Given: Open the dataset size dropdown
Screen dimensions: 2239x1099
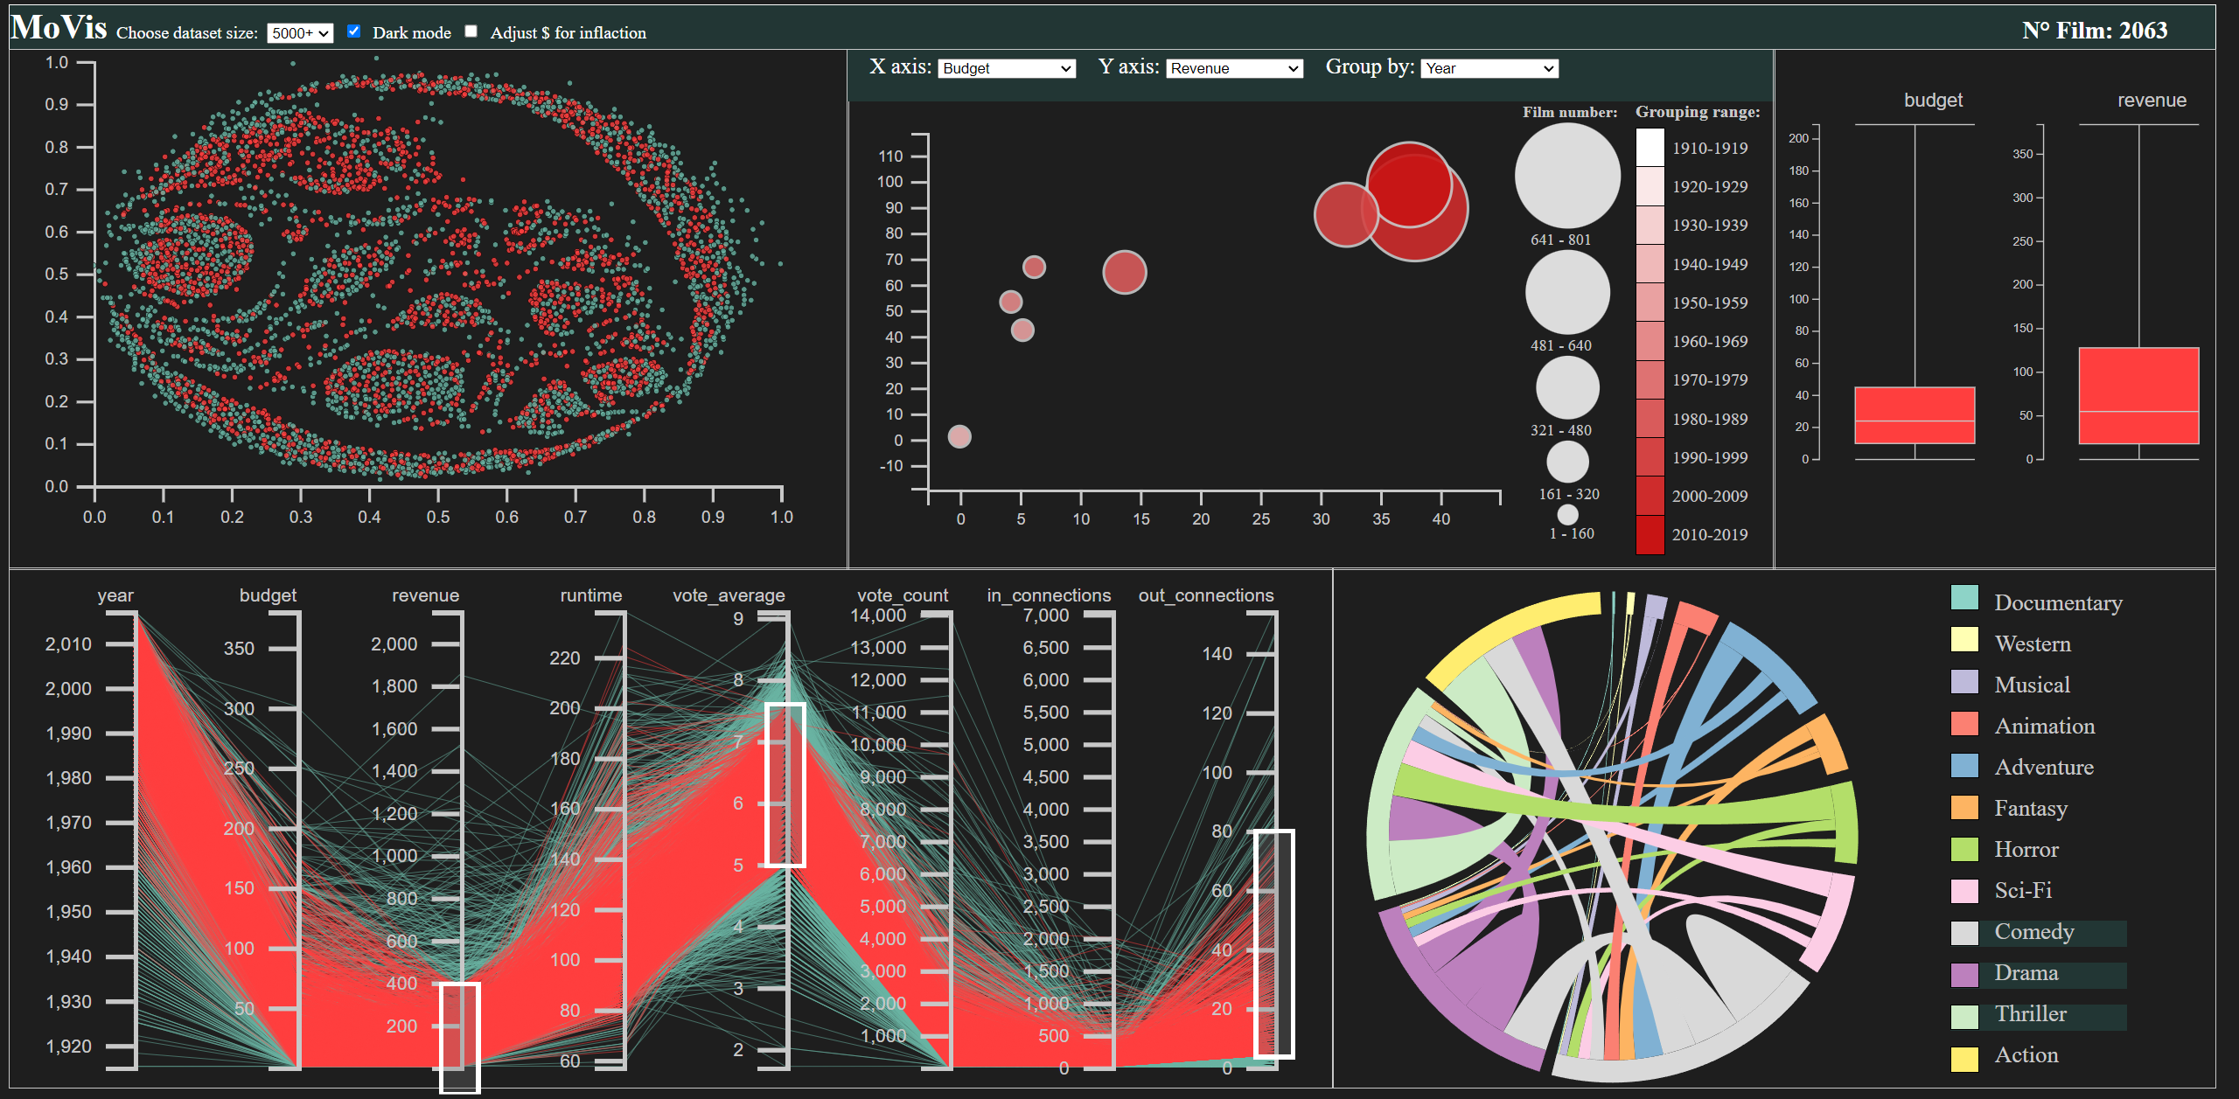Looking at the screenshot, I should click(299, 33).
